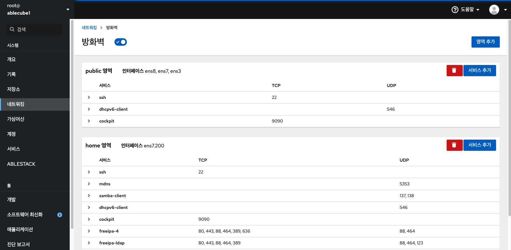Expand the ssh row in home zone
This screenshot has height=250, width=511.
coord(89,172)
